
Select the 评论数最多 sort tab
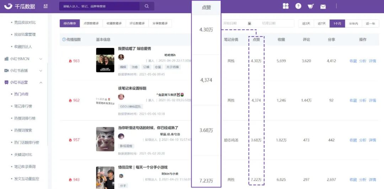(137, 23)
